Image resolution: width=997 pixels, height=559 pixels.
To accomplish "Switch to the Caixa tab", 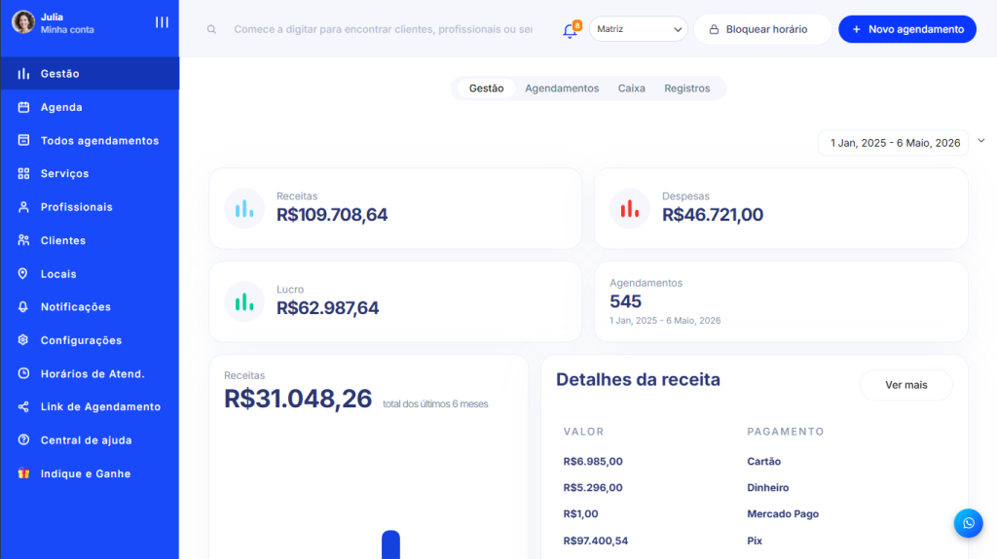I will pyautogui.click(x=631, y=88).
